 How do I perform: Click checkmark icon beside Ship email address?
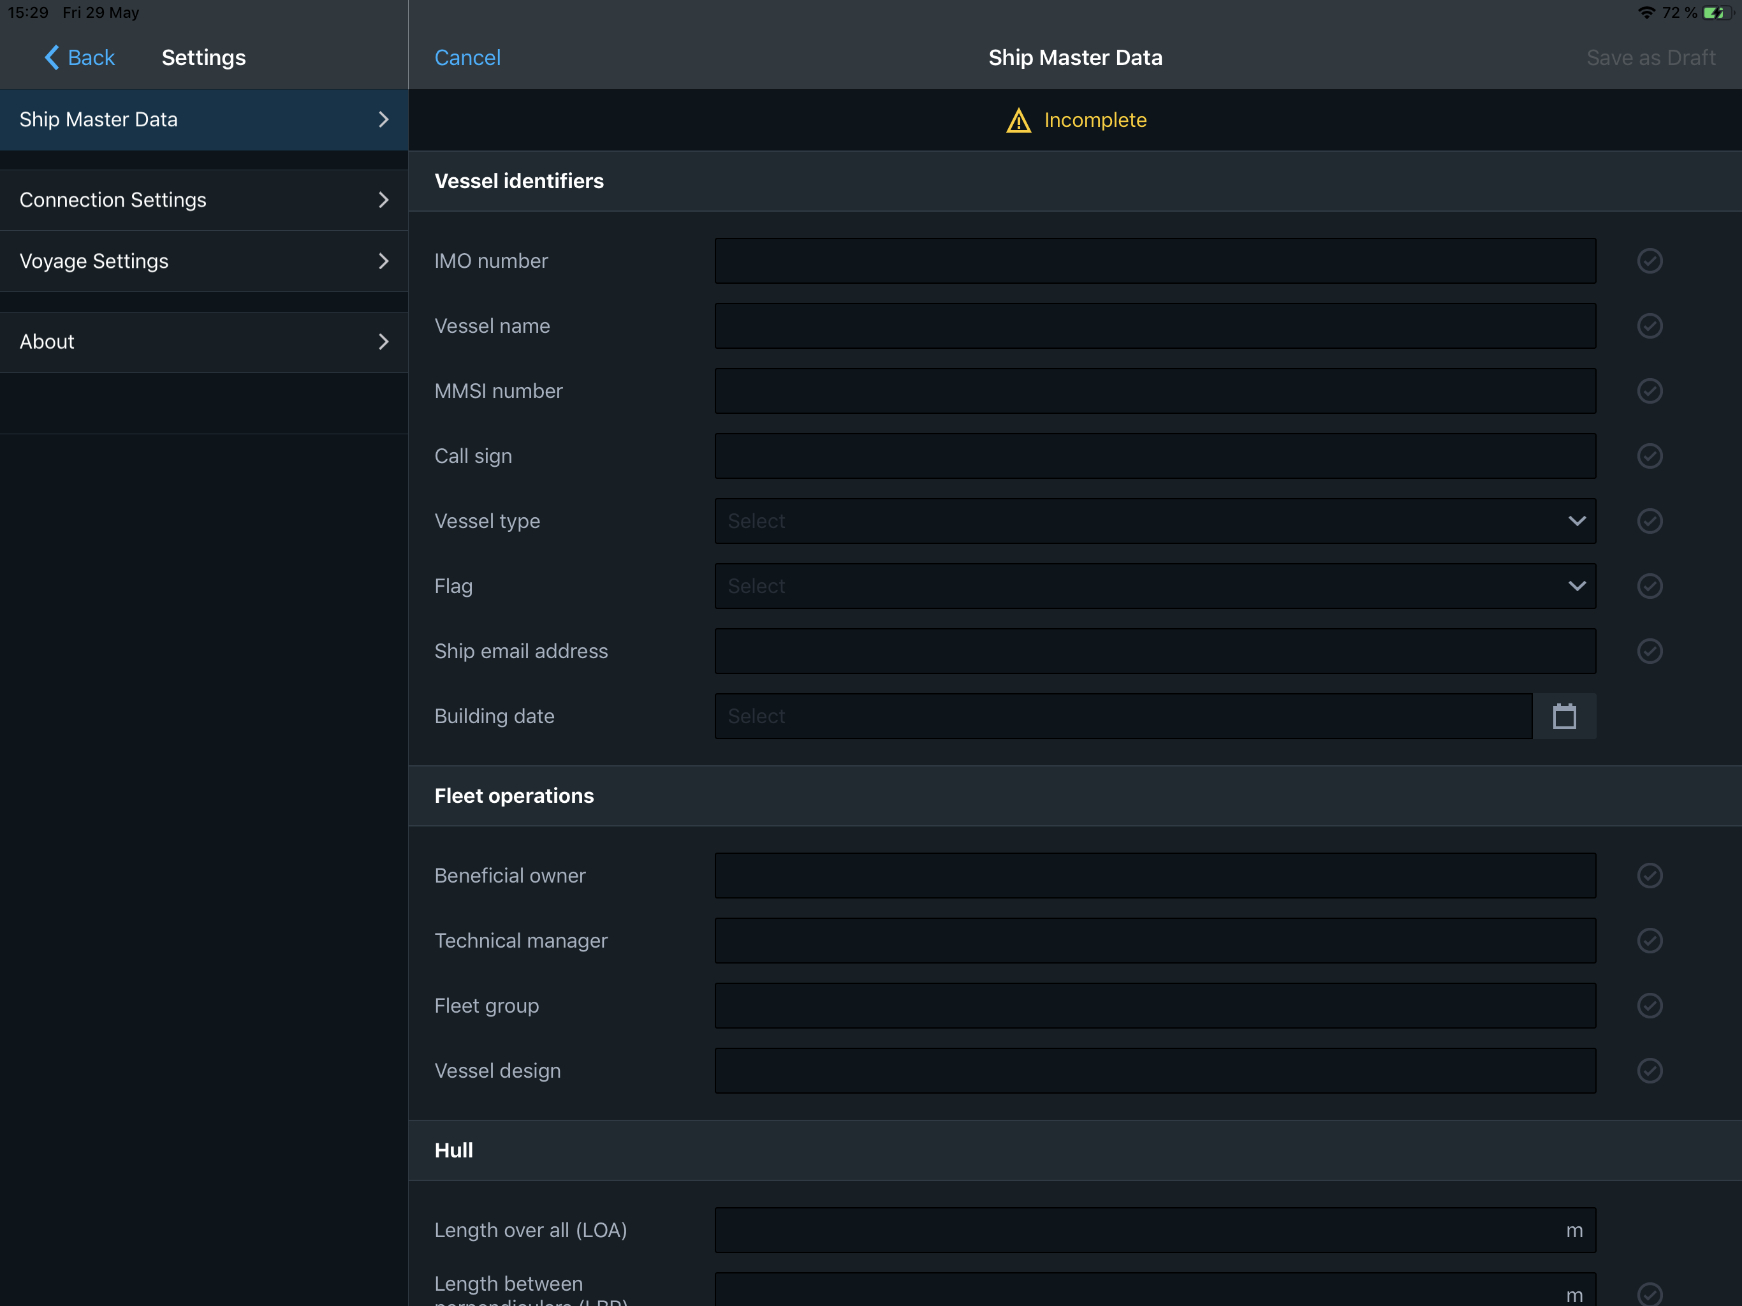pos(1649,652)
